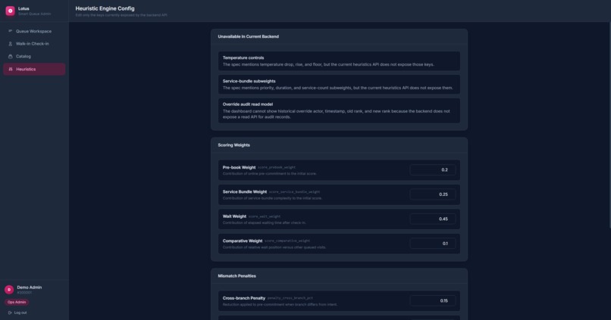Viewport: 611px width, 320px height.
Task: Click the penalty_cross_branch_pct key
Action: coord(290,298)
